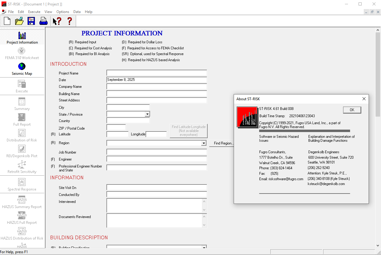This screenshot has height=255, width=381.
Task: Open the FEMA 310 Worksheet sidebar icon
Action: (22, 51)
